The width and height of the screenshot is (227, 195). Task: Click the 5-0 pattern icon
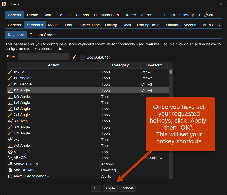pos(10,140)
